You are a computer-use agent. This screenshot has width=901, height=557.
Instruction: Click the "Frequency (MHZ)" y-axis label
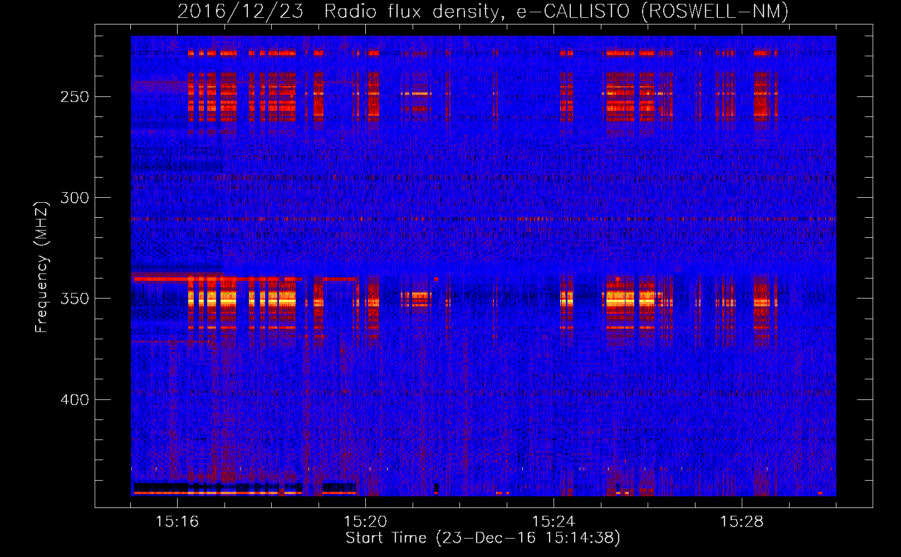click(42, 267)
